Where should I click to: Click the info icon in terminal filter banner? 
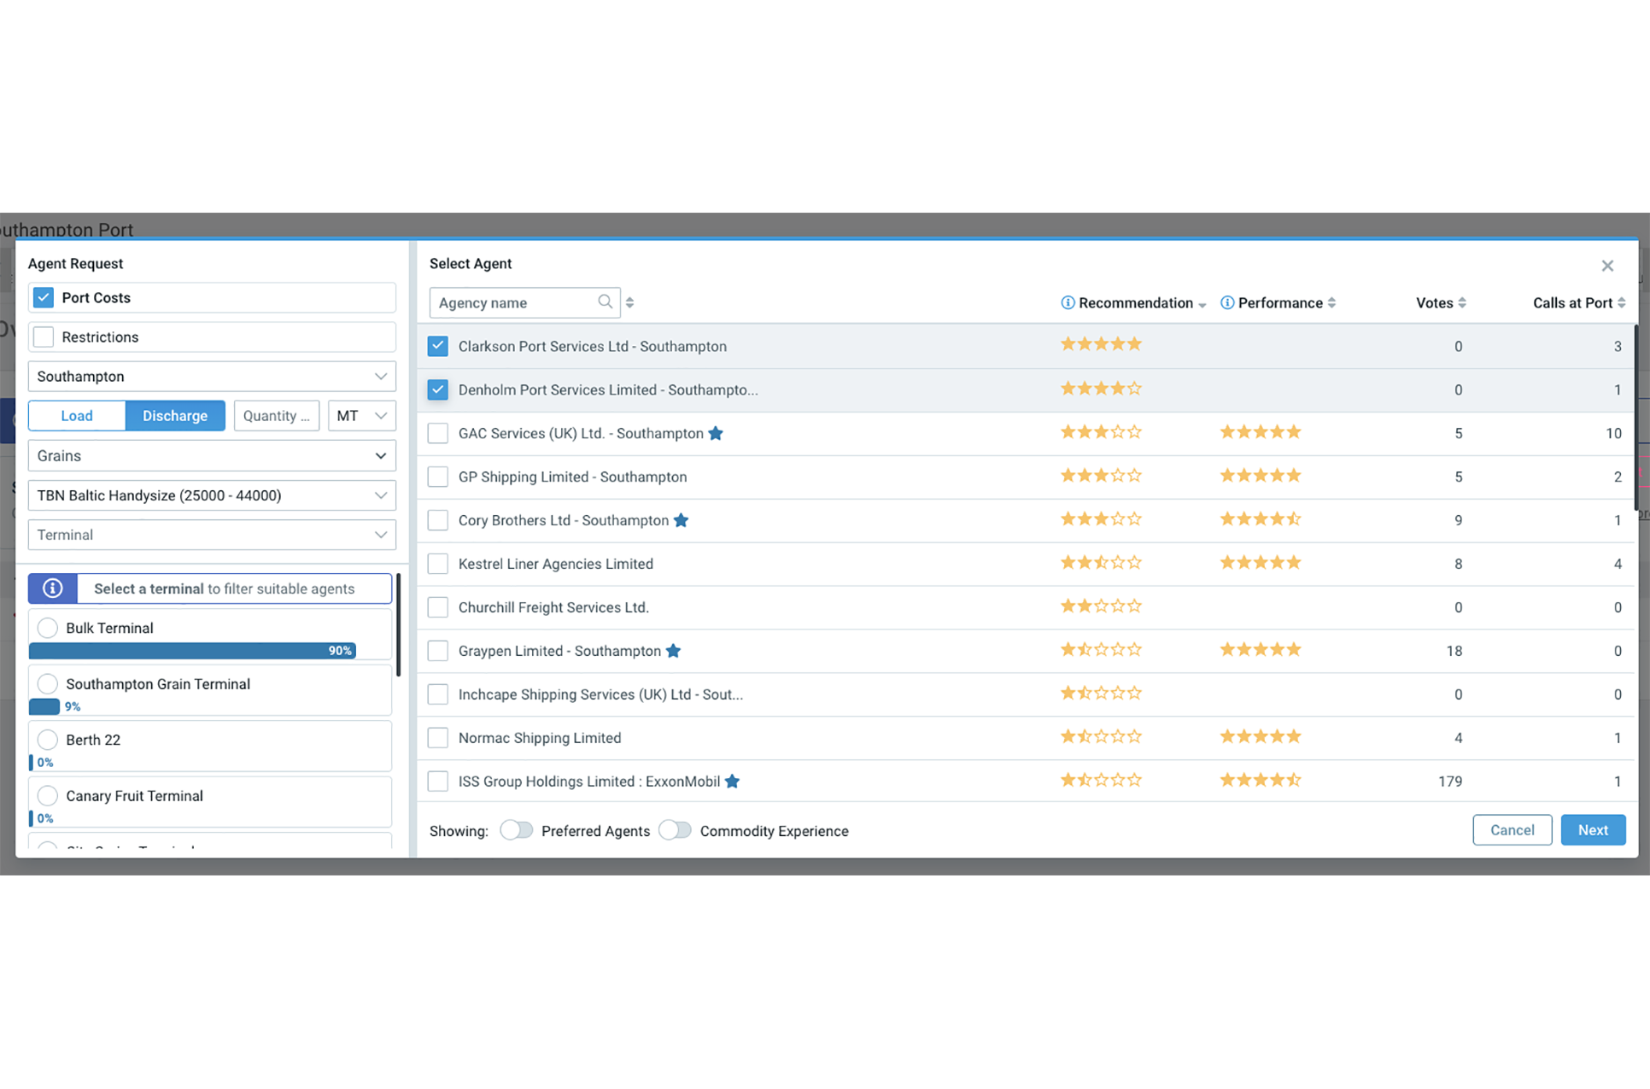53,588
